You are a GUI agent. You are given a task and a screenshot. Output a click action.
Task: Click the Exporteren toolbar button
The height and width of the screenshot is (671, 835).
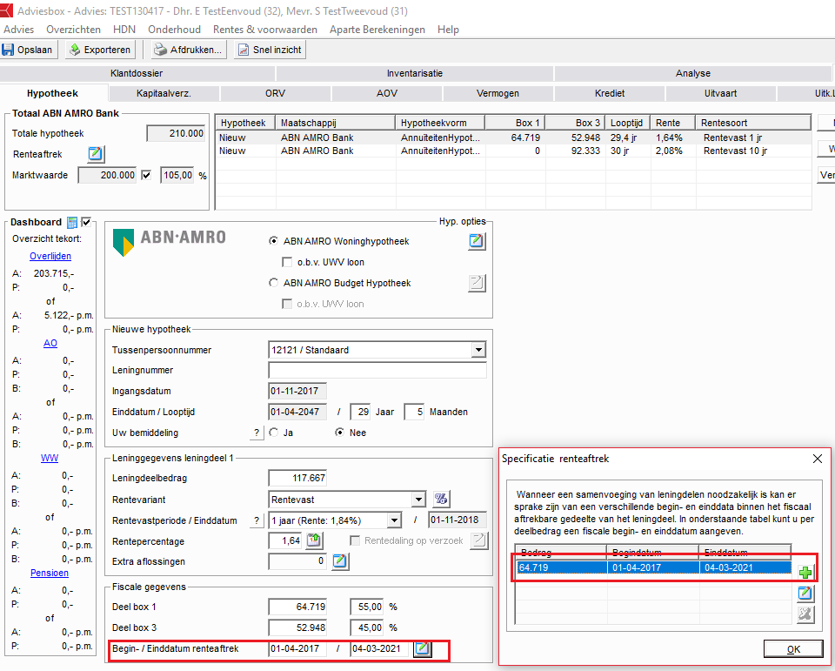(x=100, y=50)
